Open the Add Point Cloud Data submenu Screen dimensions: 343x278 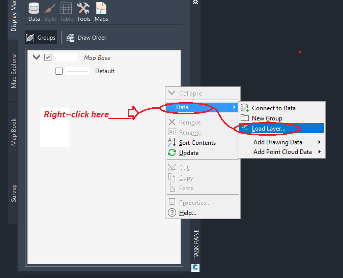[281, 152]
